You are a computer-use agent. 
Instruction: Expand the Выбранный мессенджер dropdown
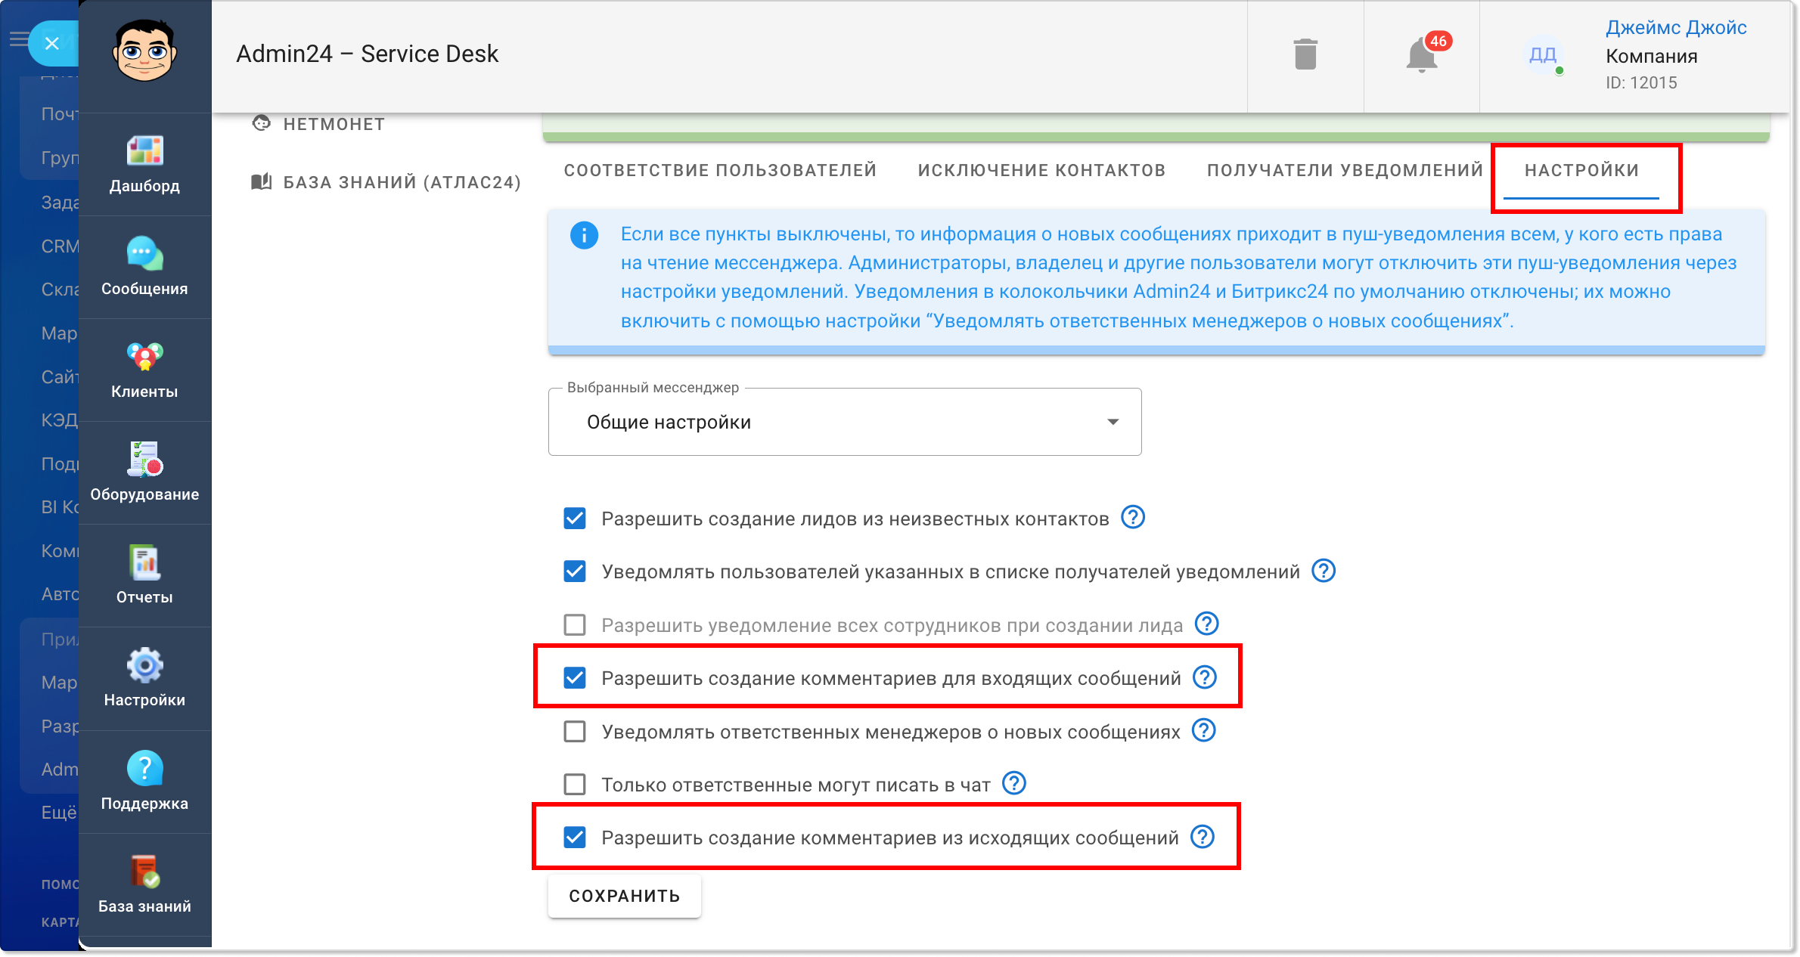click(x=845, y=422)
